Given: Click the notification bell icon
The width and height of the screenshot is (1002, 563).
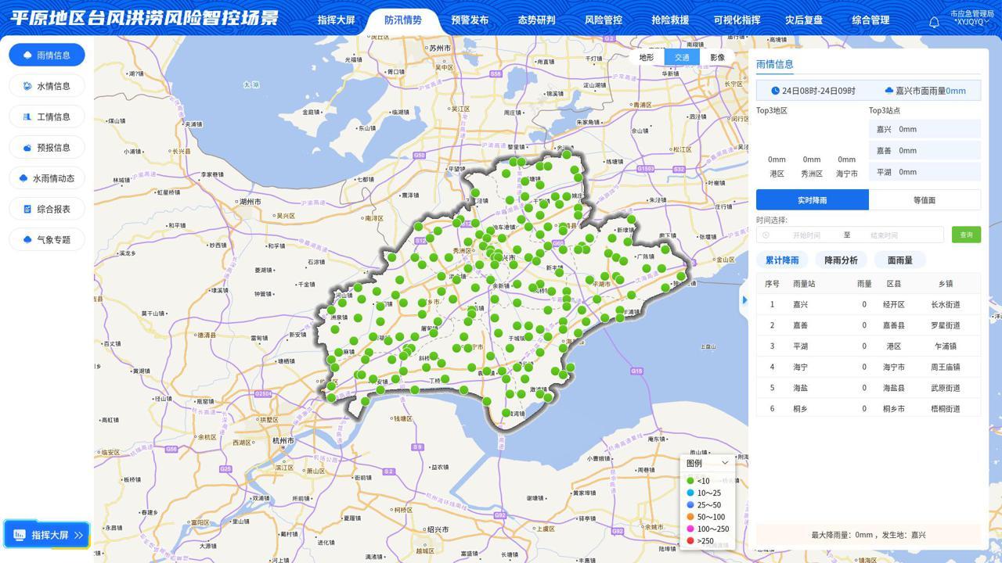Looking at the screenshot, I should [x=934, y=22].
